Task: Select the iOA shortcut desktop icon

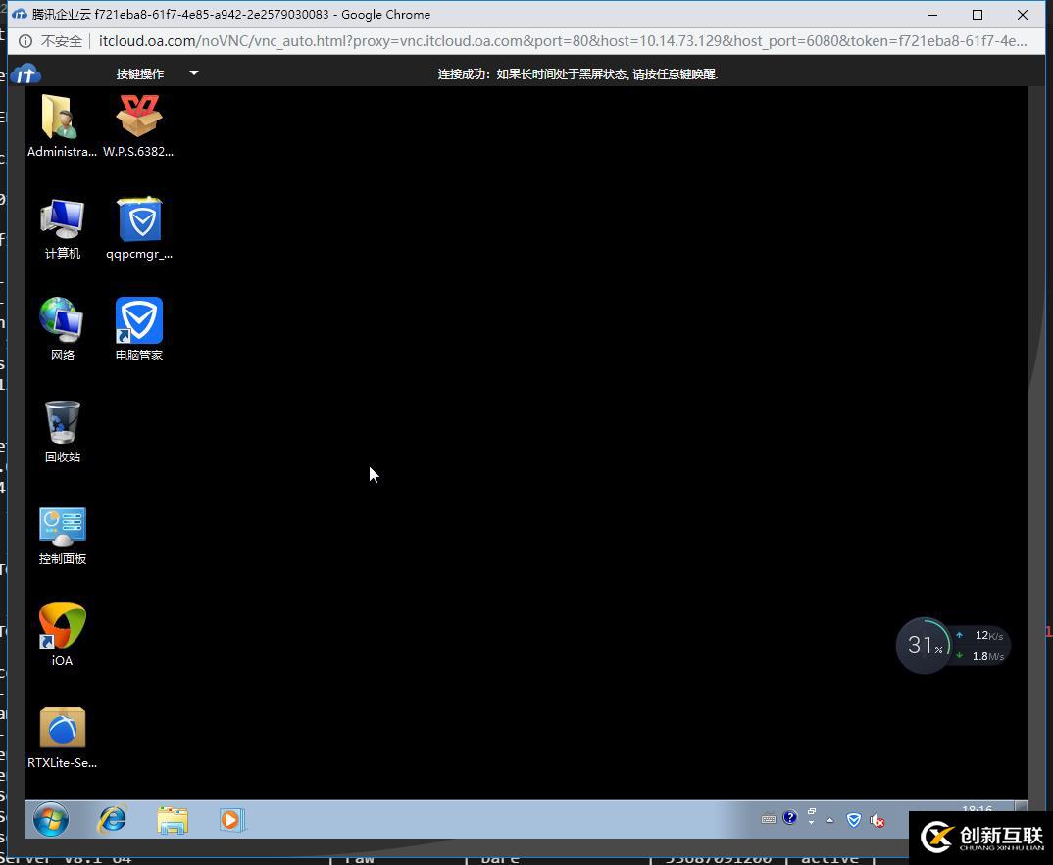Action: tap(62, 635)
